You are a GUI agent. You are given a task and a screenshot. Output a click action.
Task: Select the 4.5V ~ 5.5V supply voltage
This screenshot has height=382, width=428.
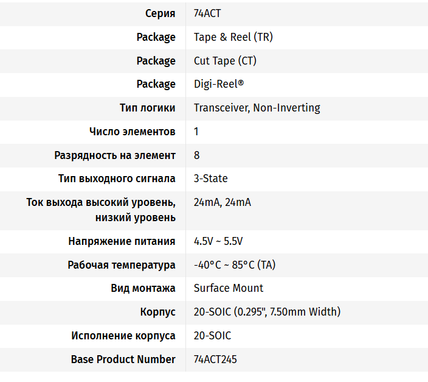click(218, 241)
